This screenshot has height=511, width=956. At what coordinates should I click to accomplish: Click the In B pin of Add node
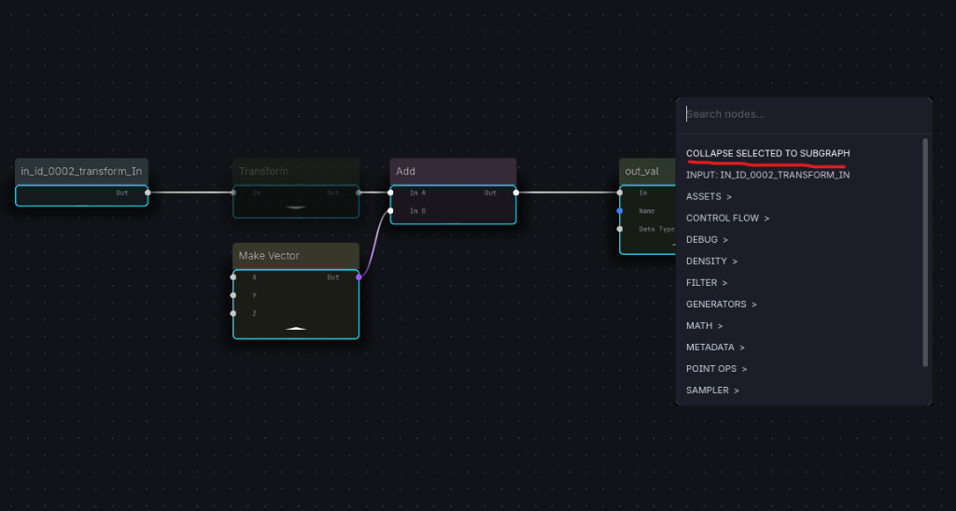(390, 211)
